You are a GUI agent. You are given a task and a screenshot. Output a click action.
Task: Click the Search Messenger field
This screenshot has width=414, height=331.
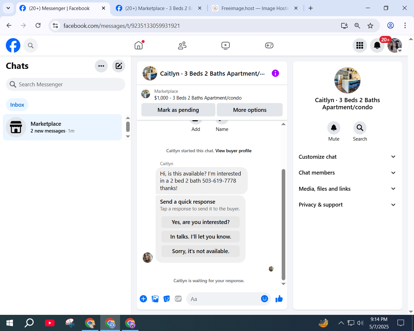coord(65,84)
